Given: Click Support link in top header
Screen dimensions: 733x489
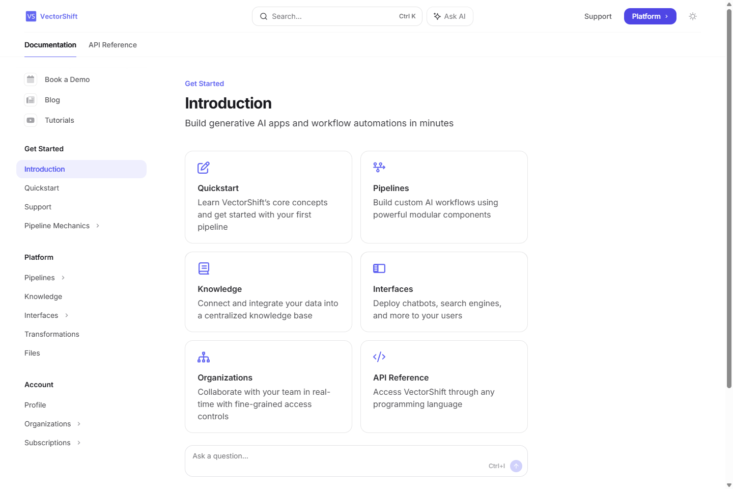Looking at the screenshot, I should [x=598, y=16].
